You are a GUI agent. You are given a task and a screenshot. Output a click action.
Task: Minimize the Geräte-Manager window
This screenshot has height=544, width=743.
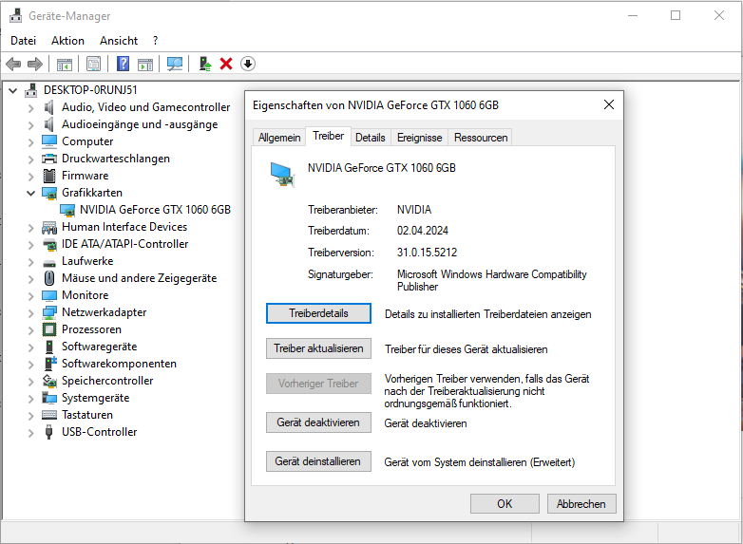click(x=633, y=15)
